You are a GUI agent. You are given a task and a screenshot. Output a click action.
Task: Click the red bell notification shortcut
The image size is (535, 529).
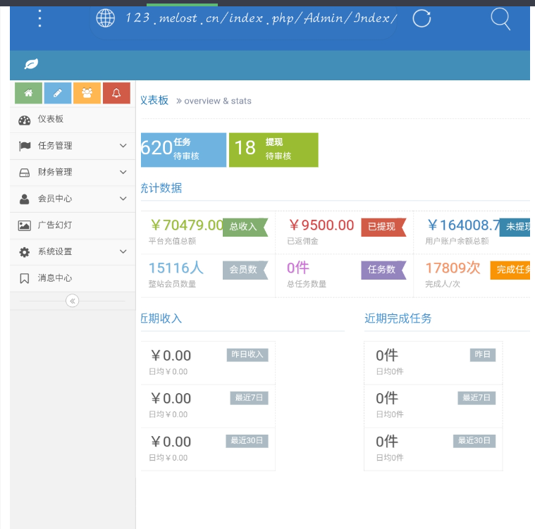pos(116,93)
